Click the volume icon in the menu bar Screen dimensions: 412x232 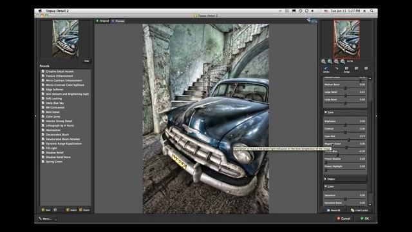(312, 11)
